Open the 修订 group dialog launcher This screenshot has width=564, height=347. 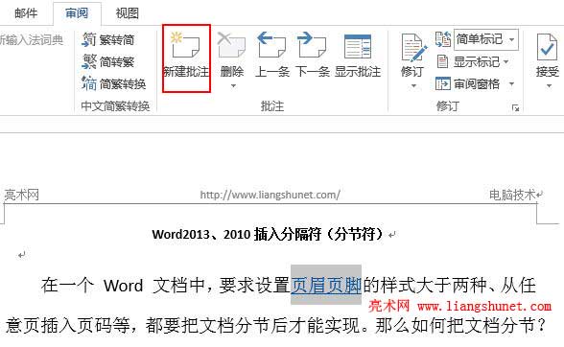[516, 108]
